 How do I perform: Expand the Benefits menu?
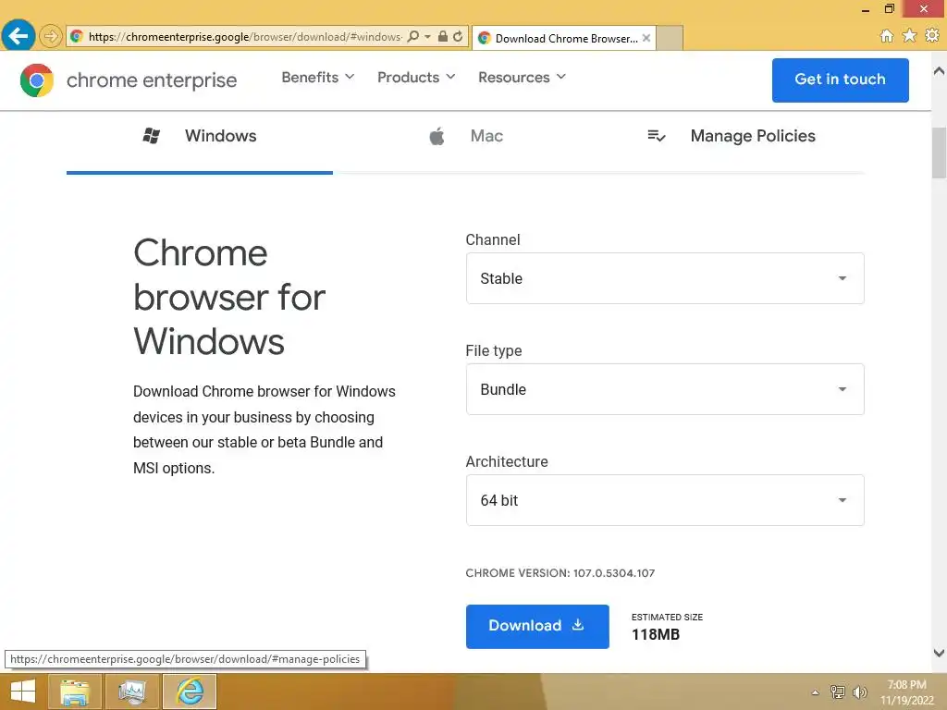(318, 78)
